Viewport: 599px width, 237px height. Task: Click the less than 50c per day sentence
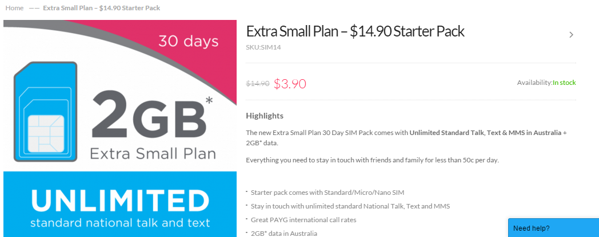(x=373, y=160)
